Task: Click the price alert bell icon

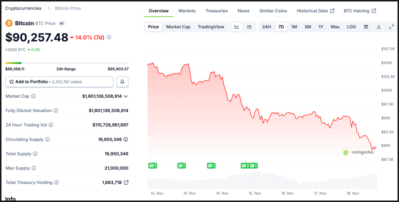Action: click(x=122, y=82)
